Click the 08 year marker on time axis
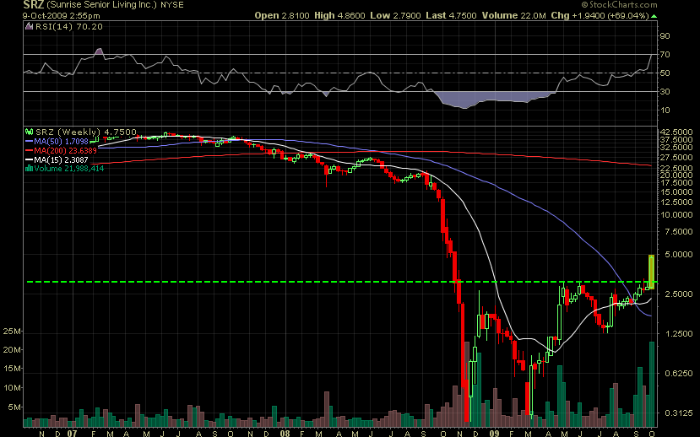700x437 pixels. (x=285, y=434)
